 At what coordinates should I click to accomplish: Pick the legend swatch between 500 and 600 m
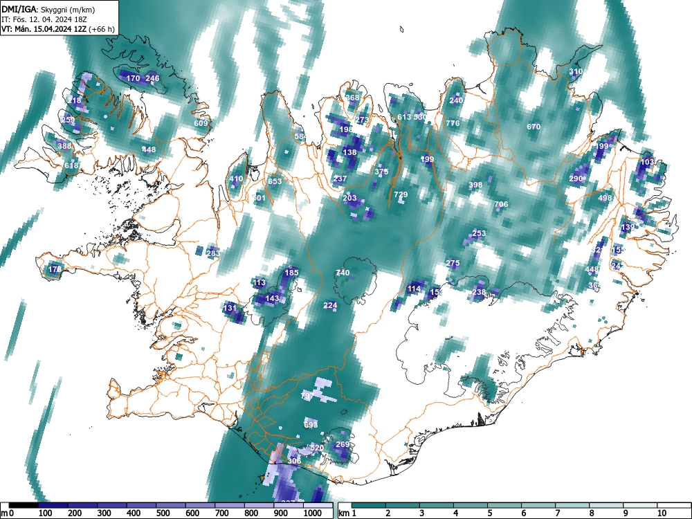pos(170,505)
